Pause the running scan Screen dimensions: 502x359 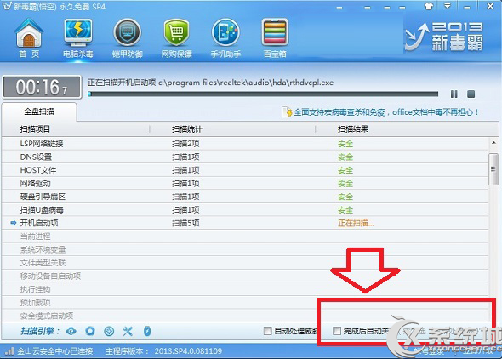454,94
